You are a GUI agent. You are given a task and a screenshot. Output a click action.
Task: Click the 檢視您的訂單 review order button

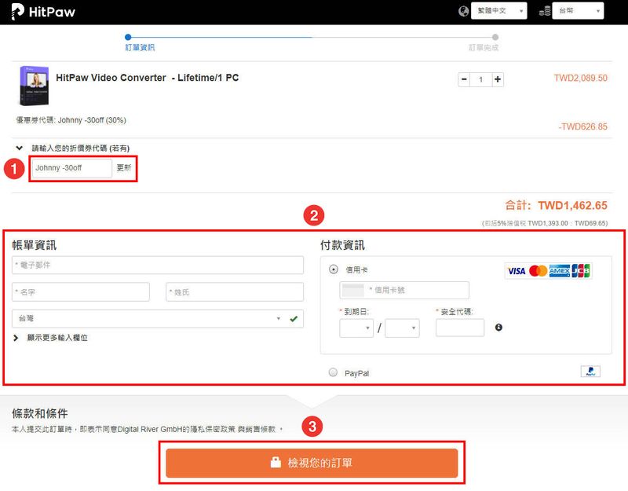[312, 463]
